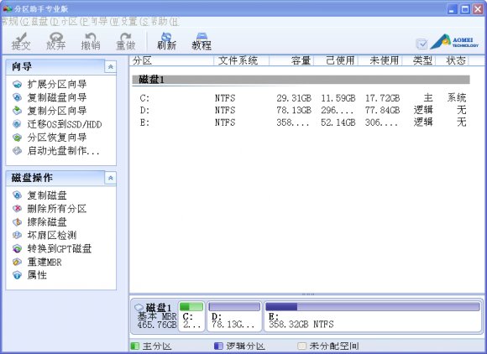Click the 放弃 (Discard) toolbar icon
This screenshot has width=487, height=354.
pyautogui.click(x=56, y=41)
